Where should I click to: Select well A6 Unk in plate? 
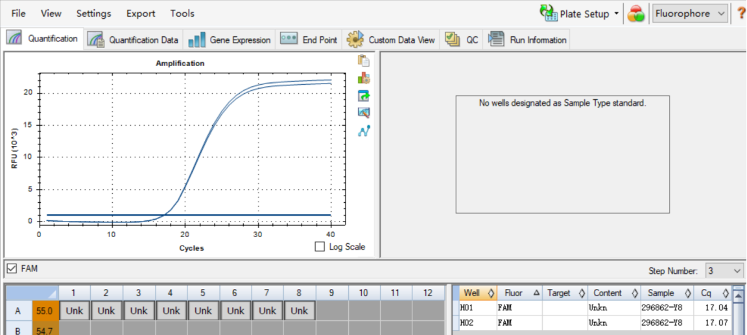(235, 311)
